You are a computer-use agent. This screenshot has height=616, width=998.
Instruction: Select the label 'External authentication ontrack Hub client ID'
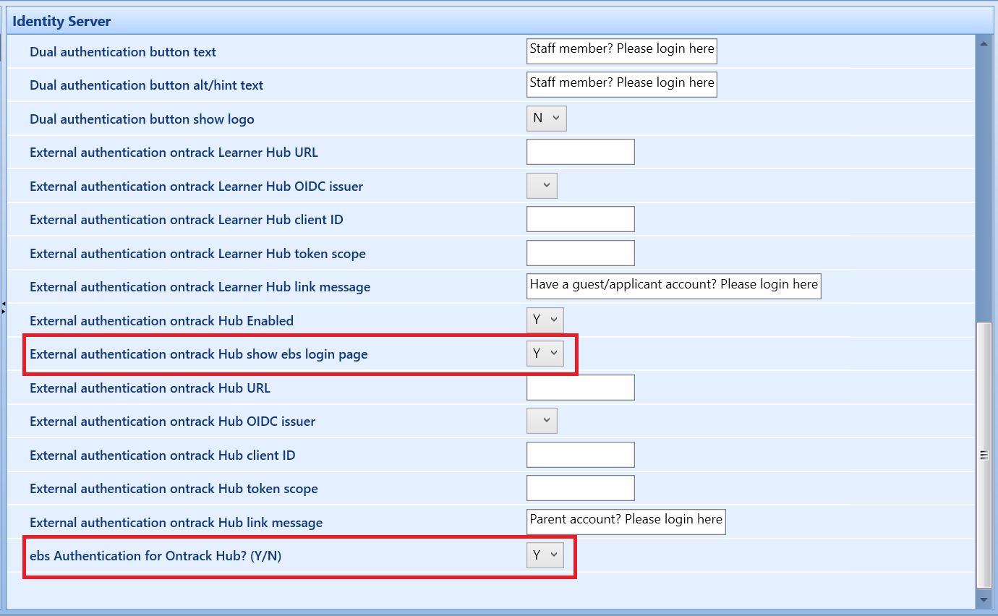click(x=163, y=455)
